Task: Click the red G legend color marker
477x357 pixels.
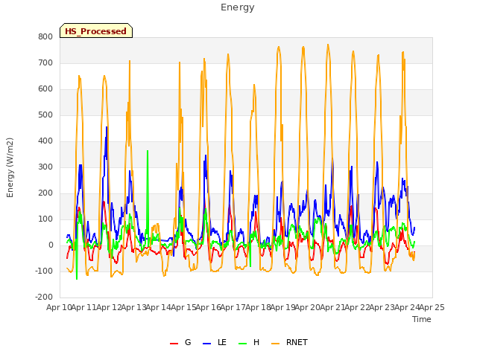Action: [x=174, y=344]
